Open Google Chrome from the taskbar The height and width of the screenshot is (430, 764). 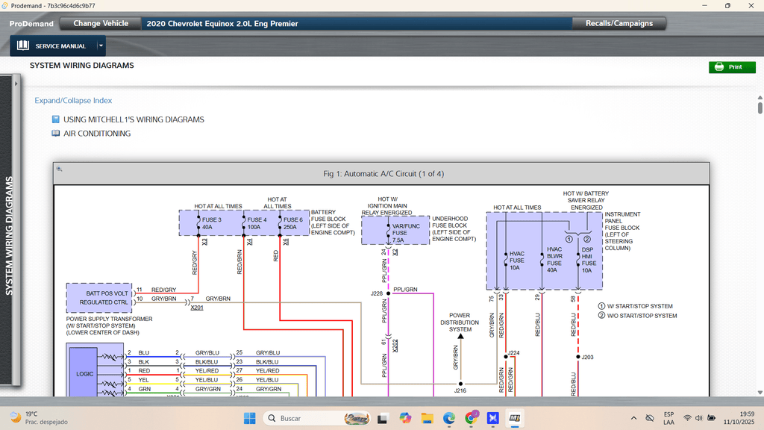471,418
